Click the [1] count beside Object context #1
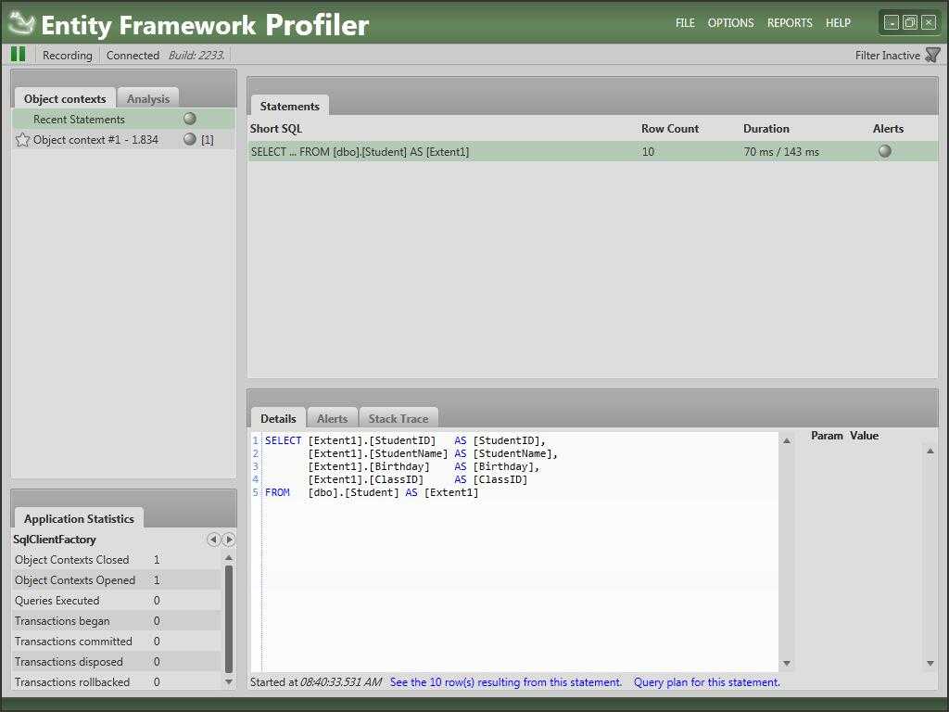 coord(207,140)
